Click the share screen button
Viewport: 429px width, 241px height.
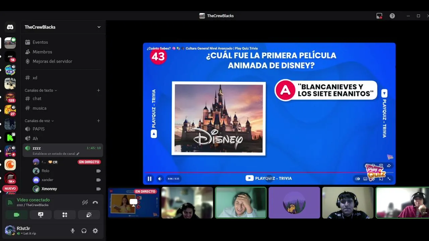click(41, 215)
